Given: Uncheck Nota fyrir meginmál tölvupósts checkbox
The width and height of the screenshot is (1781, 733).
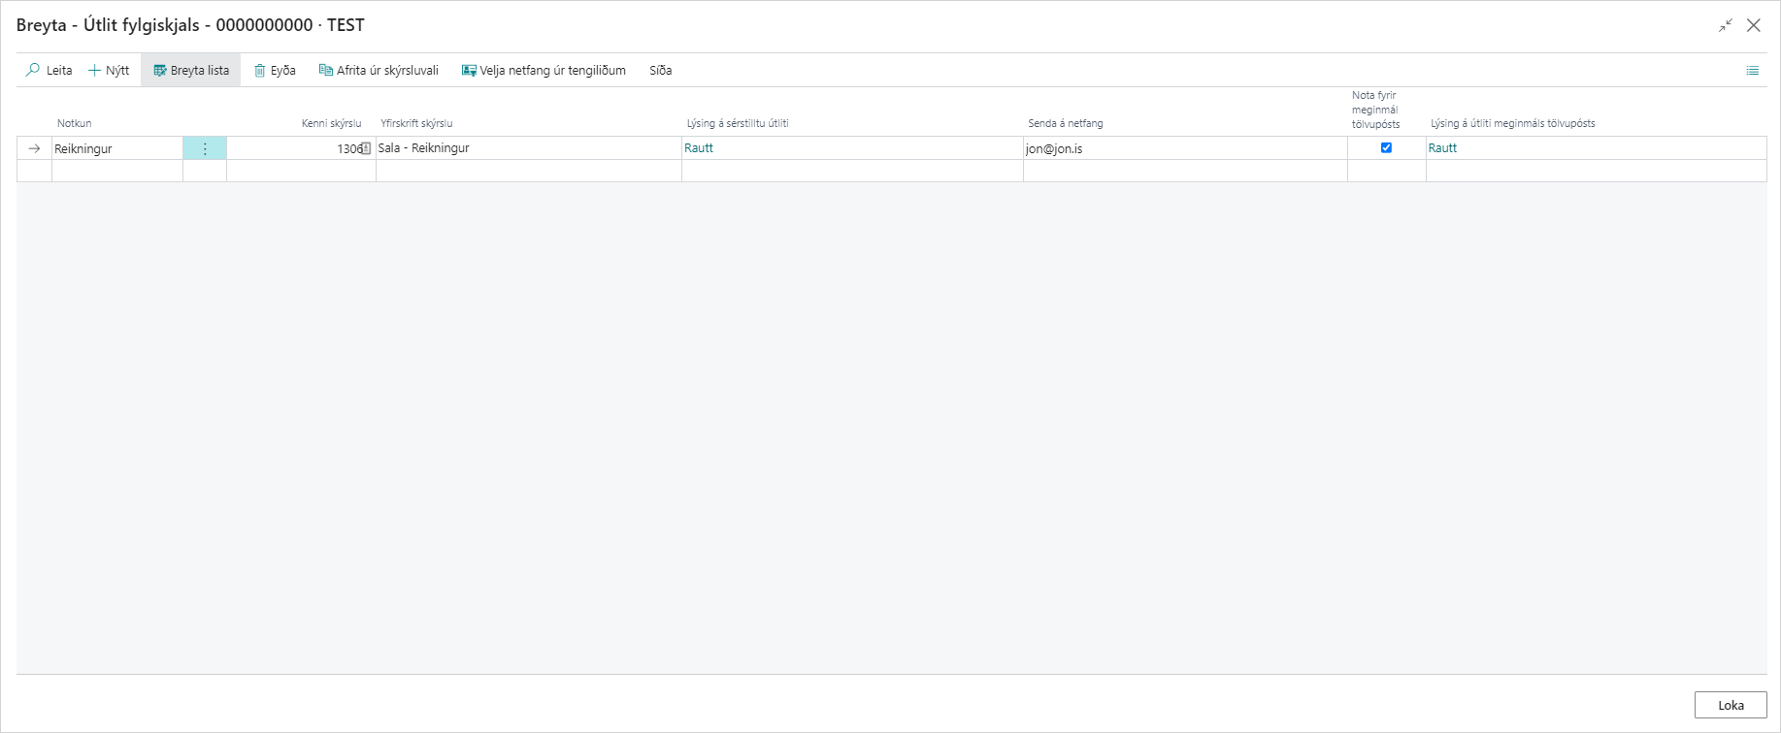Looking at the screenshot, I should (x=1386, y=147).
